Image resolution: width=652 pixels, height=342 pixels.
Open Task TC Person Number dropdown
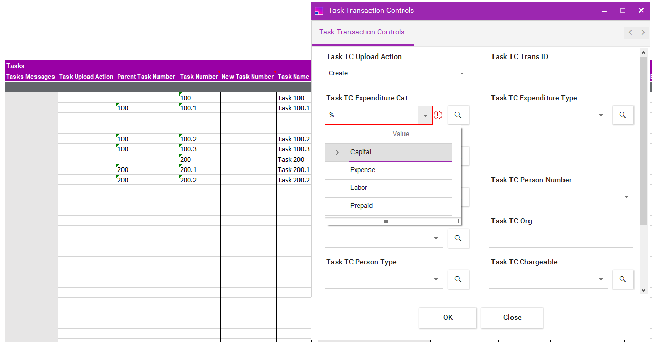point(626,197)
